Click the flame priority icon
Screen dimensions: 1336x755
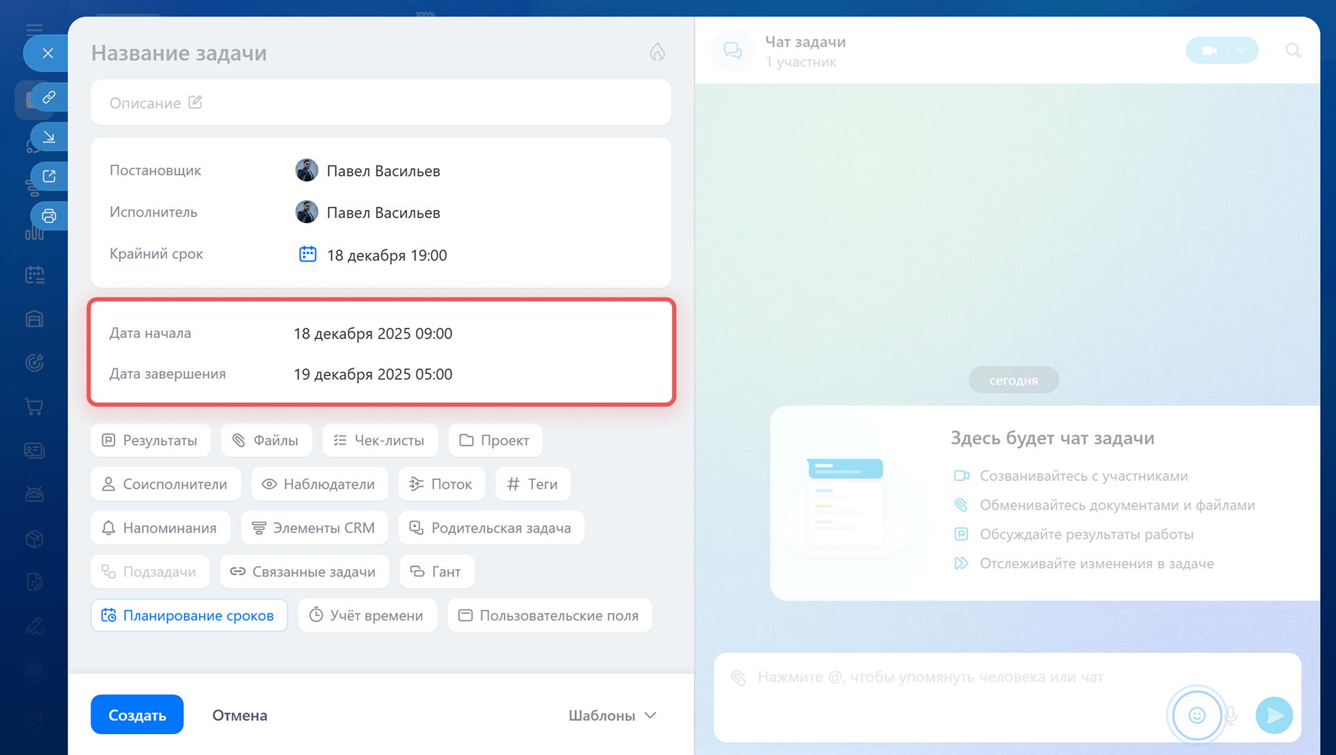657,52
